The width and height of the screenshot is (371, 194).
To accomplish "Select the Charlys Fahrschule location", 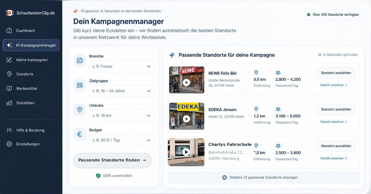I will point(336,146).
